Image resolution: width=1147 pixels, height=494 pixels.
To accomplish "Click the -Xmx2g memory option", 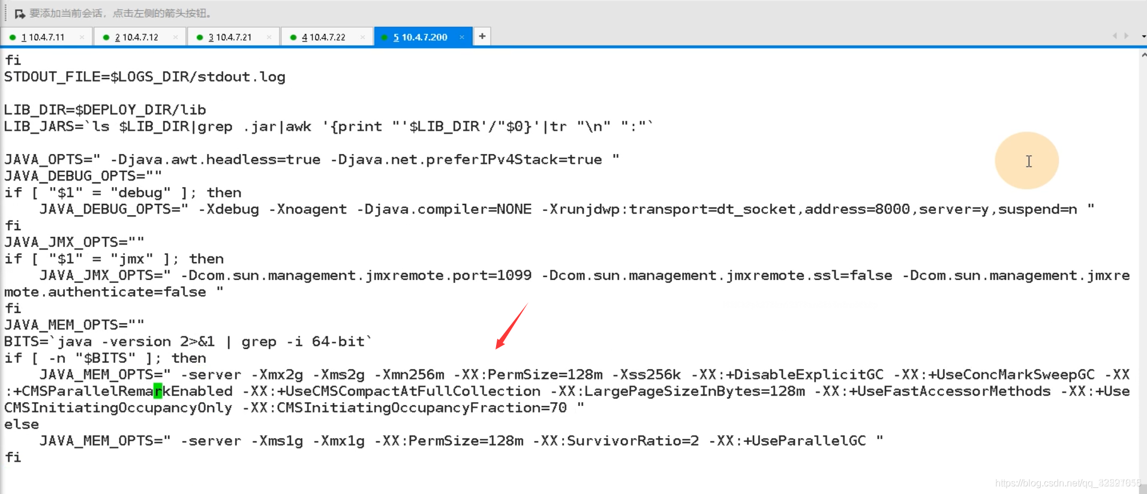I will [277, 375].
